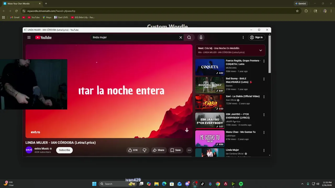Open options for Bad Bunny BAILE INoLVIDABLE
Screen dimensions: 335x188
(x=264, y=79)
